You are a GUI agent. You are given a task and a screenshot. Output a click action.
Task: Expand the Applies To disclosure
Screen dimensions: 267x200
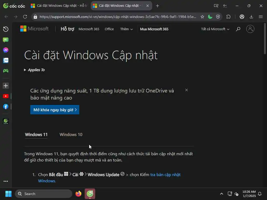coord(34,70)
